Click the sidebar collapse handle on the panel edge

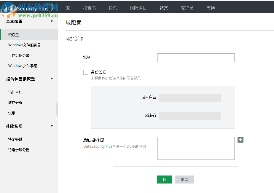(x=57, y=109)
